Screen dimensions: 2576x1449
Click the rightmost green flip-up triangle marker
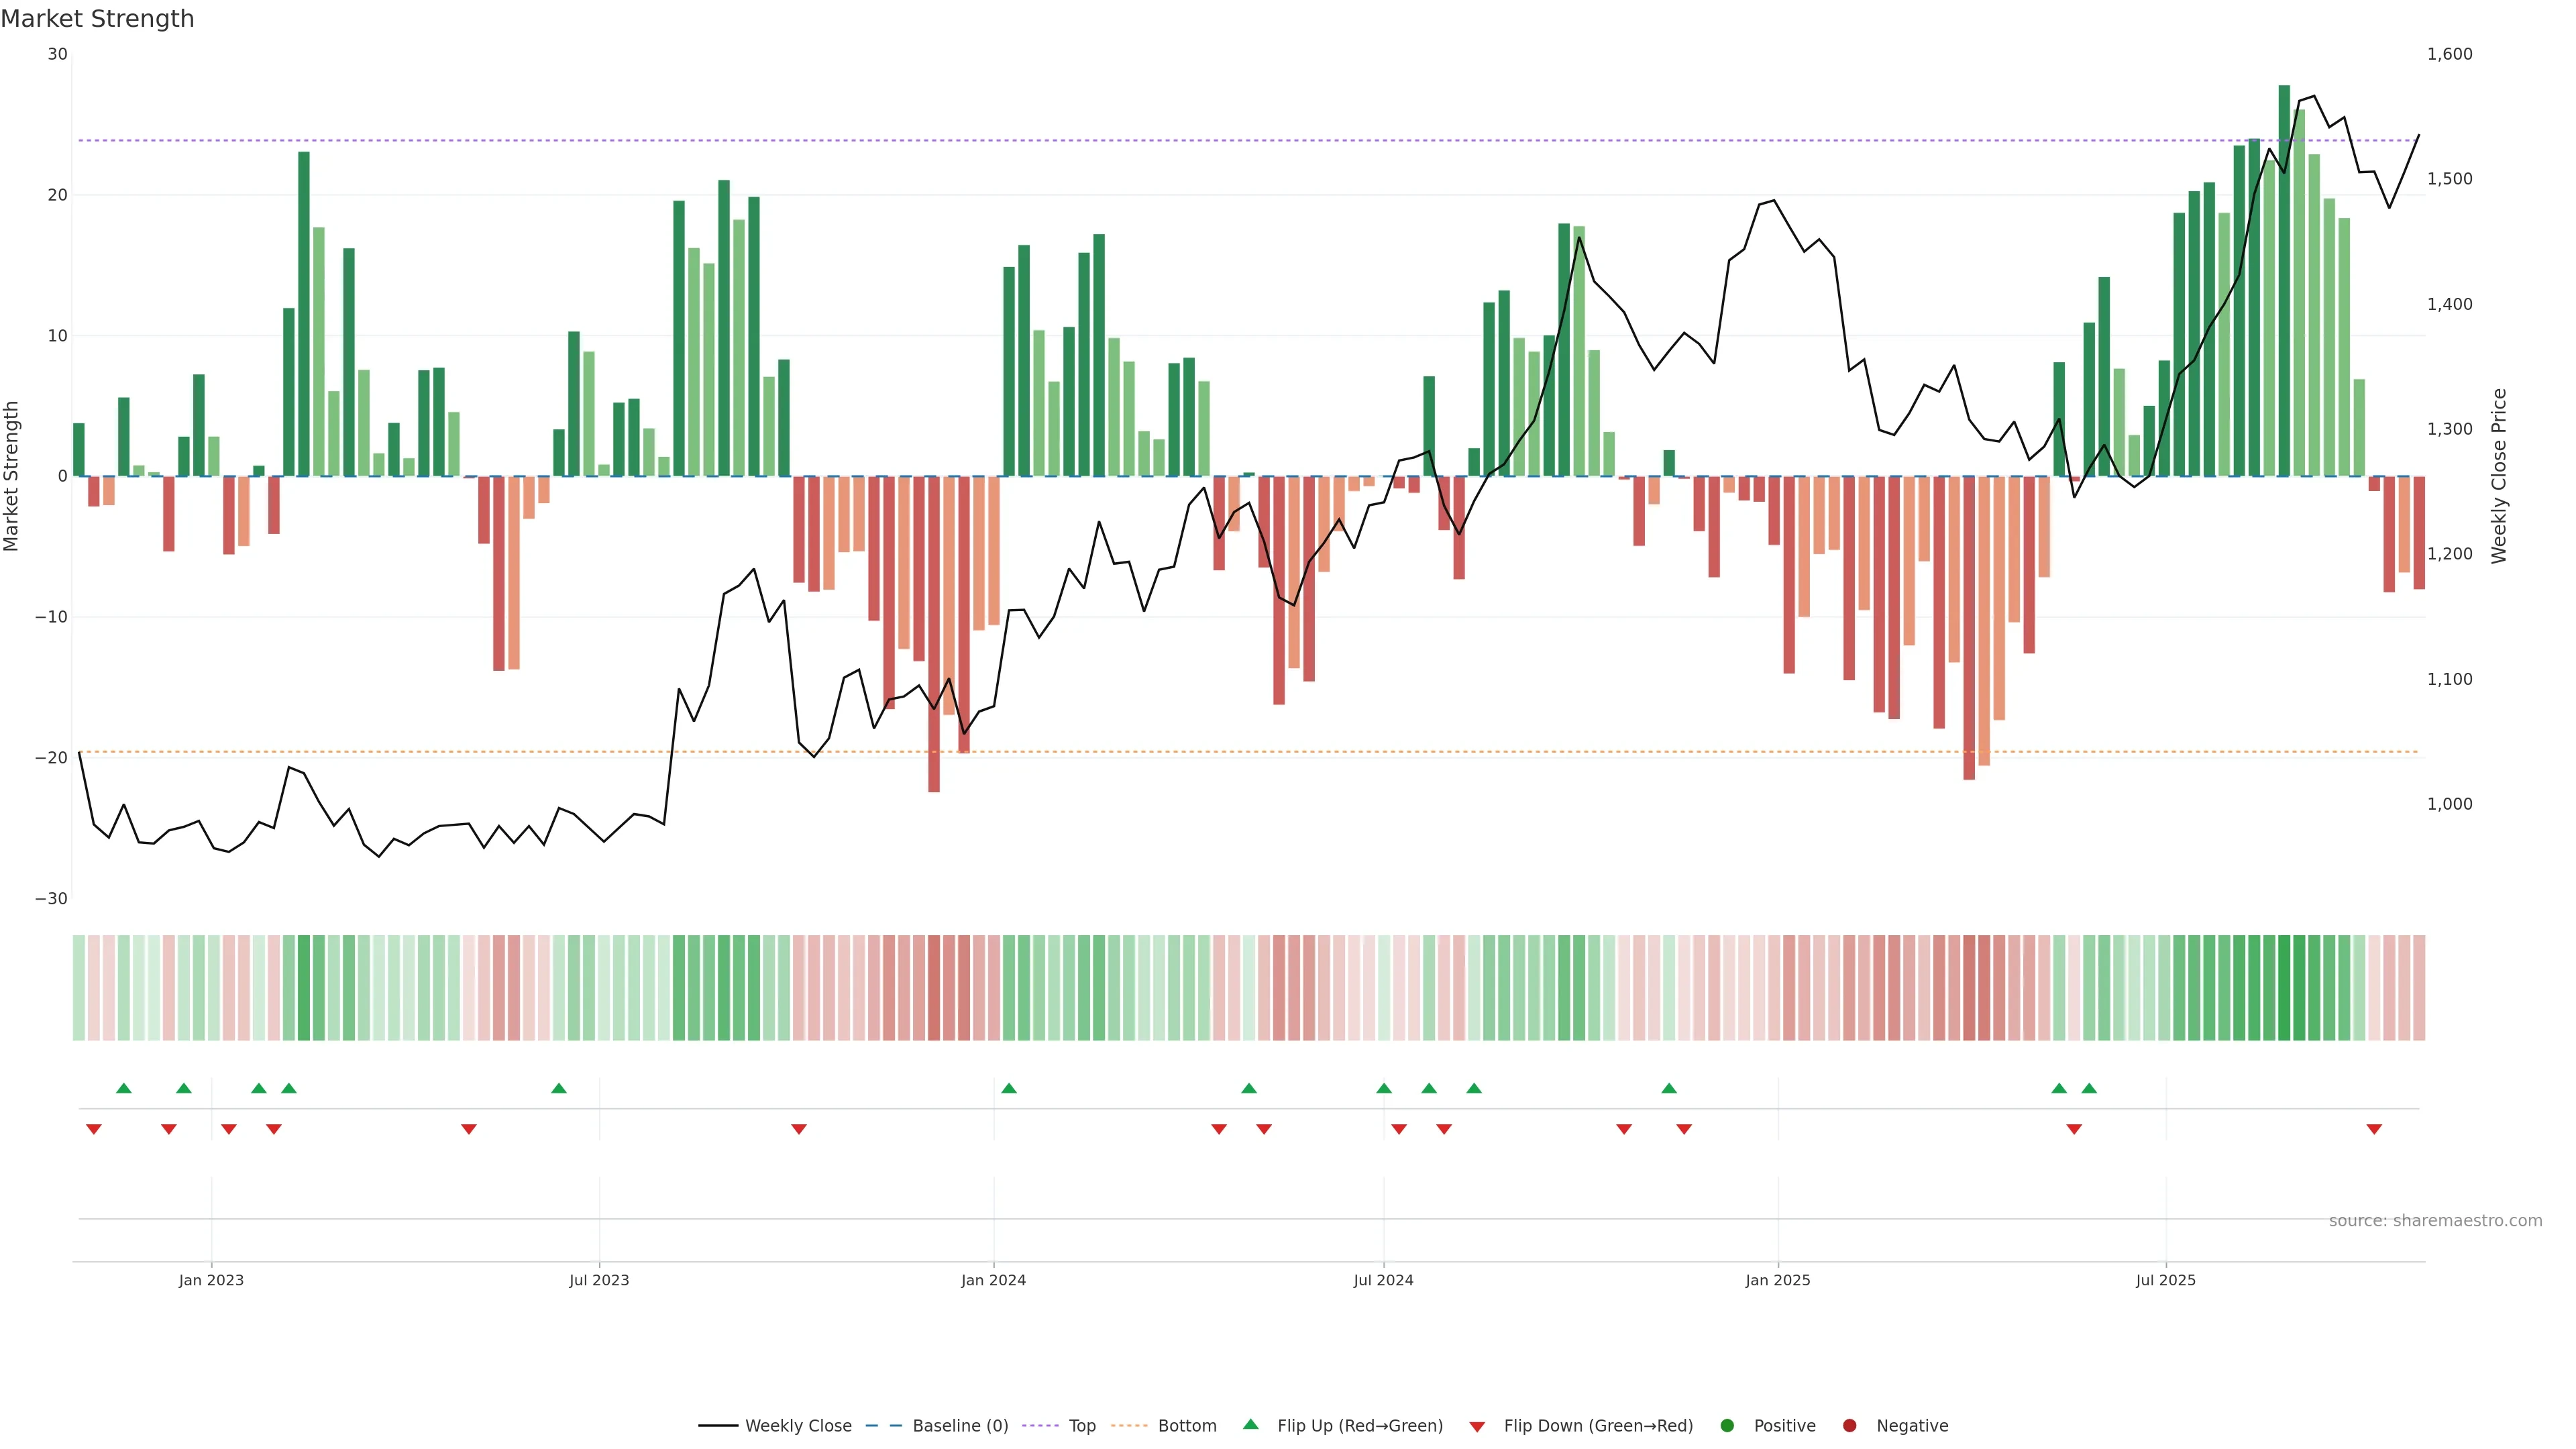2089,1088
